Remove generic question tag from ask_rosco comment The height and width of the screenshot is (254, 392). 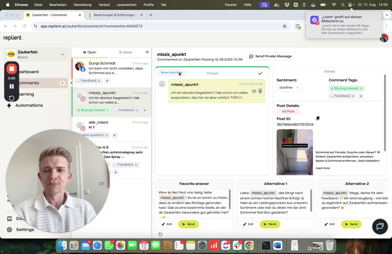107,135
